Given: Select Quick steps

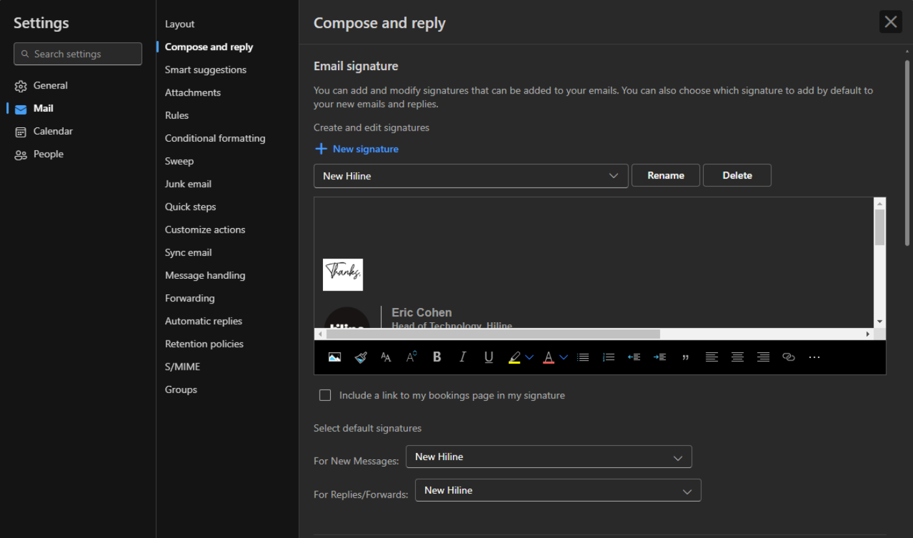Looking at the screenshot, I should [190, 207].
